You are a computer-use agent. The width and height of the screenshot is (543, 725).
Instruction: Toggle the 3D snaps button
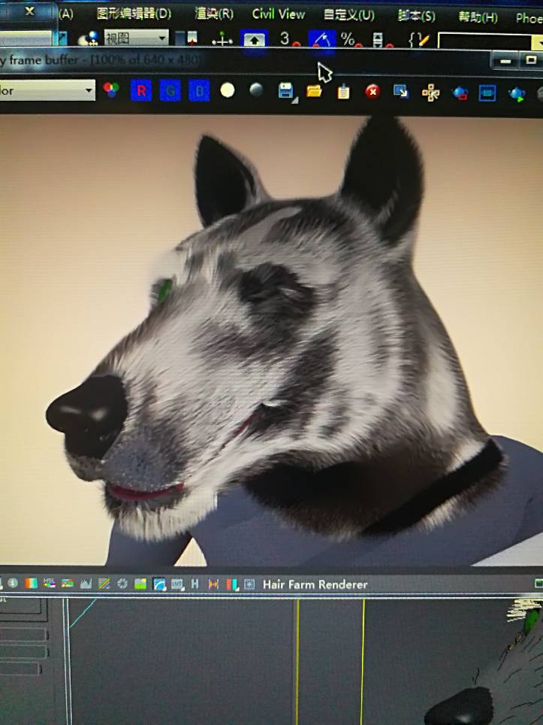click(288, 39)
